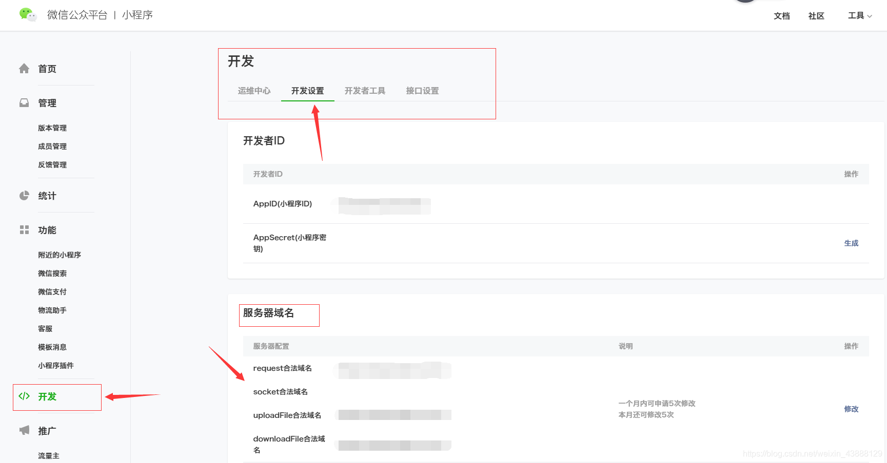Open 客服 in the sidebar

[x=45, y=329]
